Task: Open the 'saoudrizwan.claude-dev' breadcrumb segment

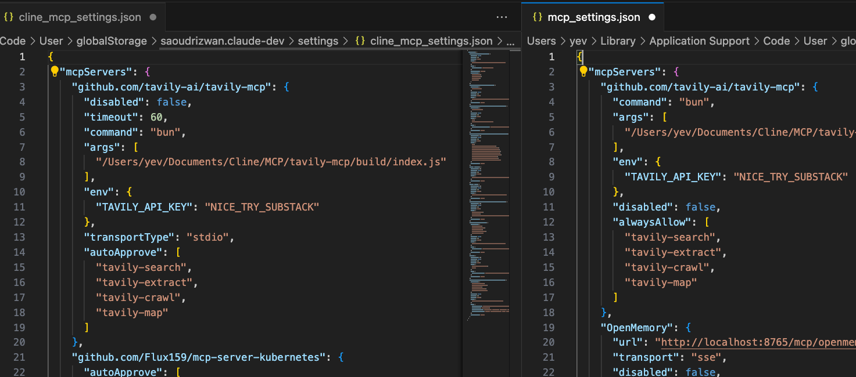Action: [x=222, y=41]
